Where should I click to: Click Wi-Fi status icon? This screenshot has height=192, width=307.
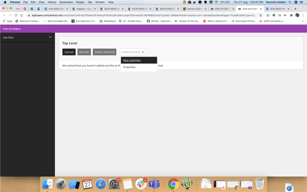pyautogui.click(x=216, y=2)
